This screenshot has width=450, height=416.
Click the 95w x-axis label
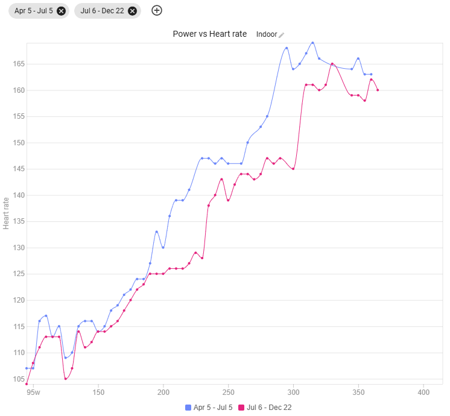[33, 393]
